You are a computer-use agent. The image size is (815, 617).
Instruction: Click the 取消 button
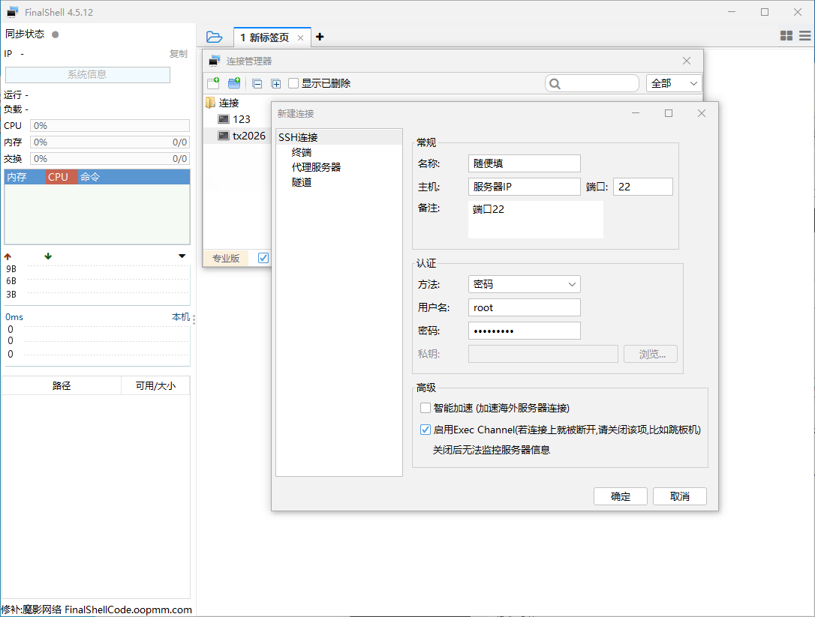(x=679, y=496)
